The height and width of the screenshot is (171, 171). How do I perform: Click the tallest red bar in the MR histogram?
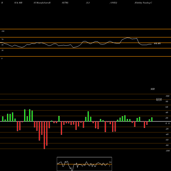tap(44, 135)
